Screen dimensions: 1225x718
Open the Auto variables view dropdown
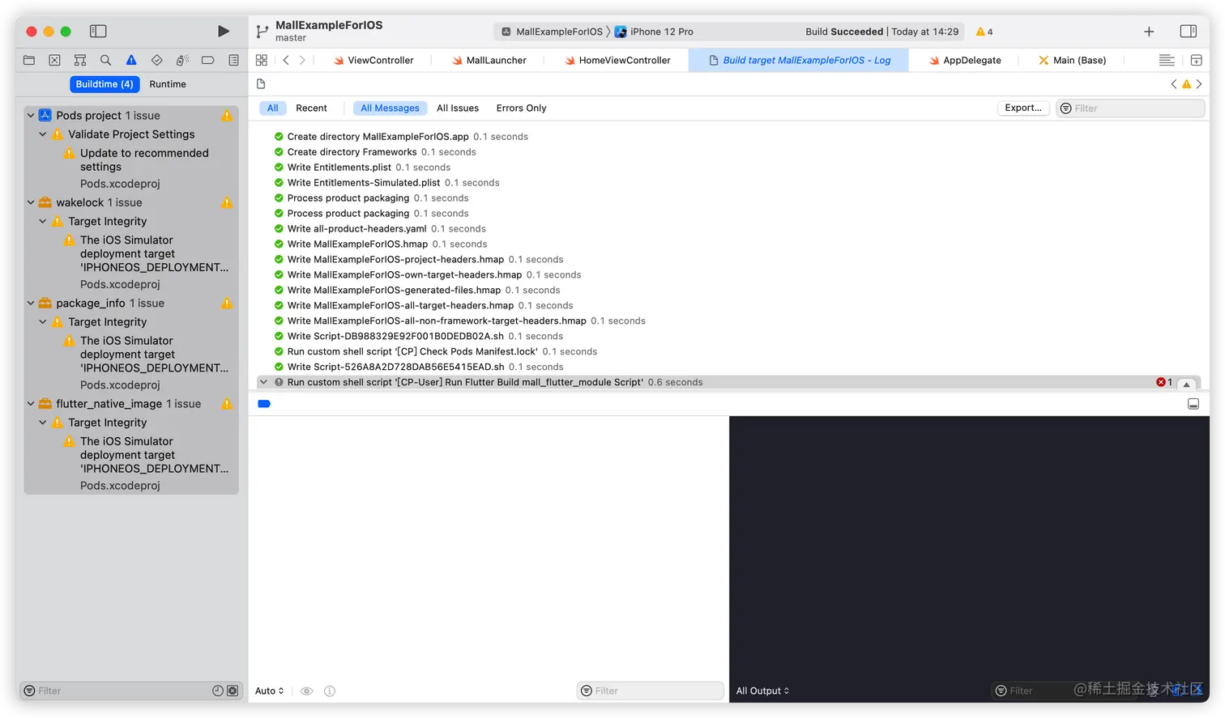coord(269,690)
